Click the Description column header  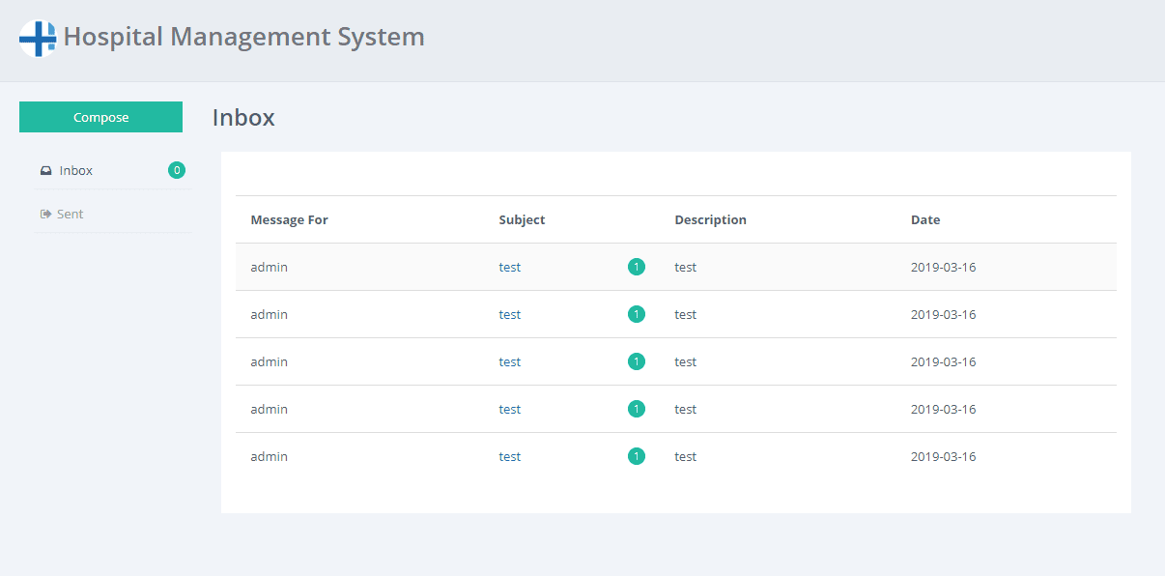[710, 220]
